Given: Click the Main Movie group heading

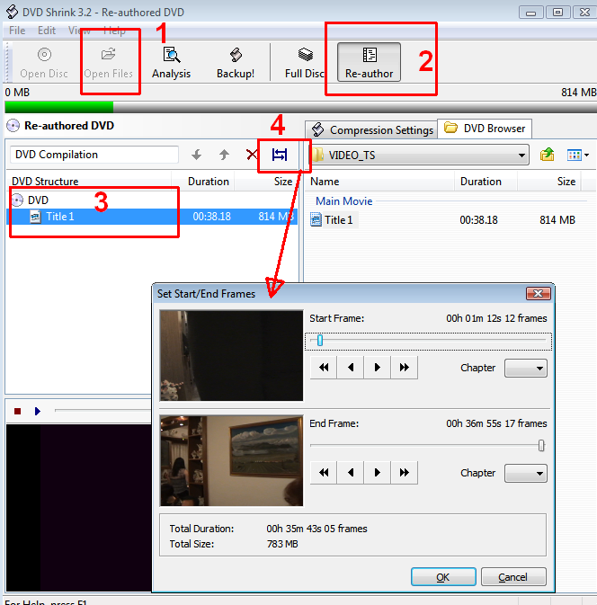Looking at the screenshot, I should 343,201.
